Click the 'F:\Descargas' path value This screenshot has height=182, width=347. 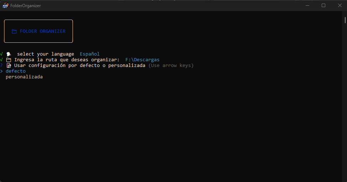coord(142,60)
